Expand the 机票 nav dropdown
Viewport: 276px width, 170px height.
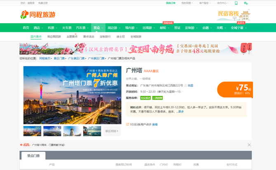point(56,28)
